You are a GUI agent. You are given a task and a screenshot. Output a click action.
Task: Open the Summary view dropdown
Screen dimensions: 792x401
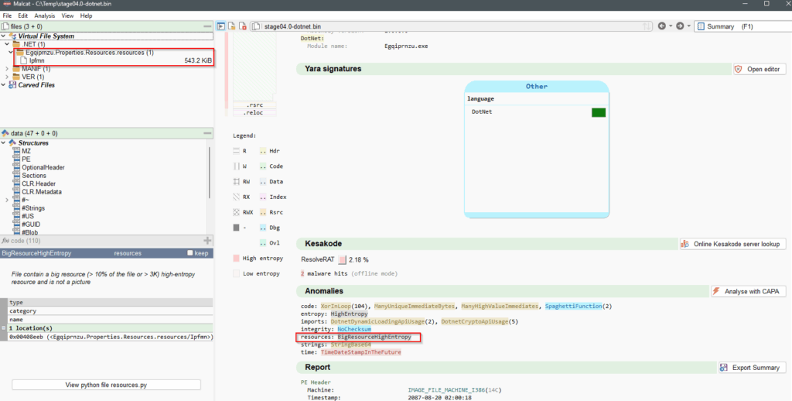click(740, 26)
